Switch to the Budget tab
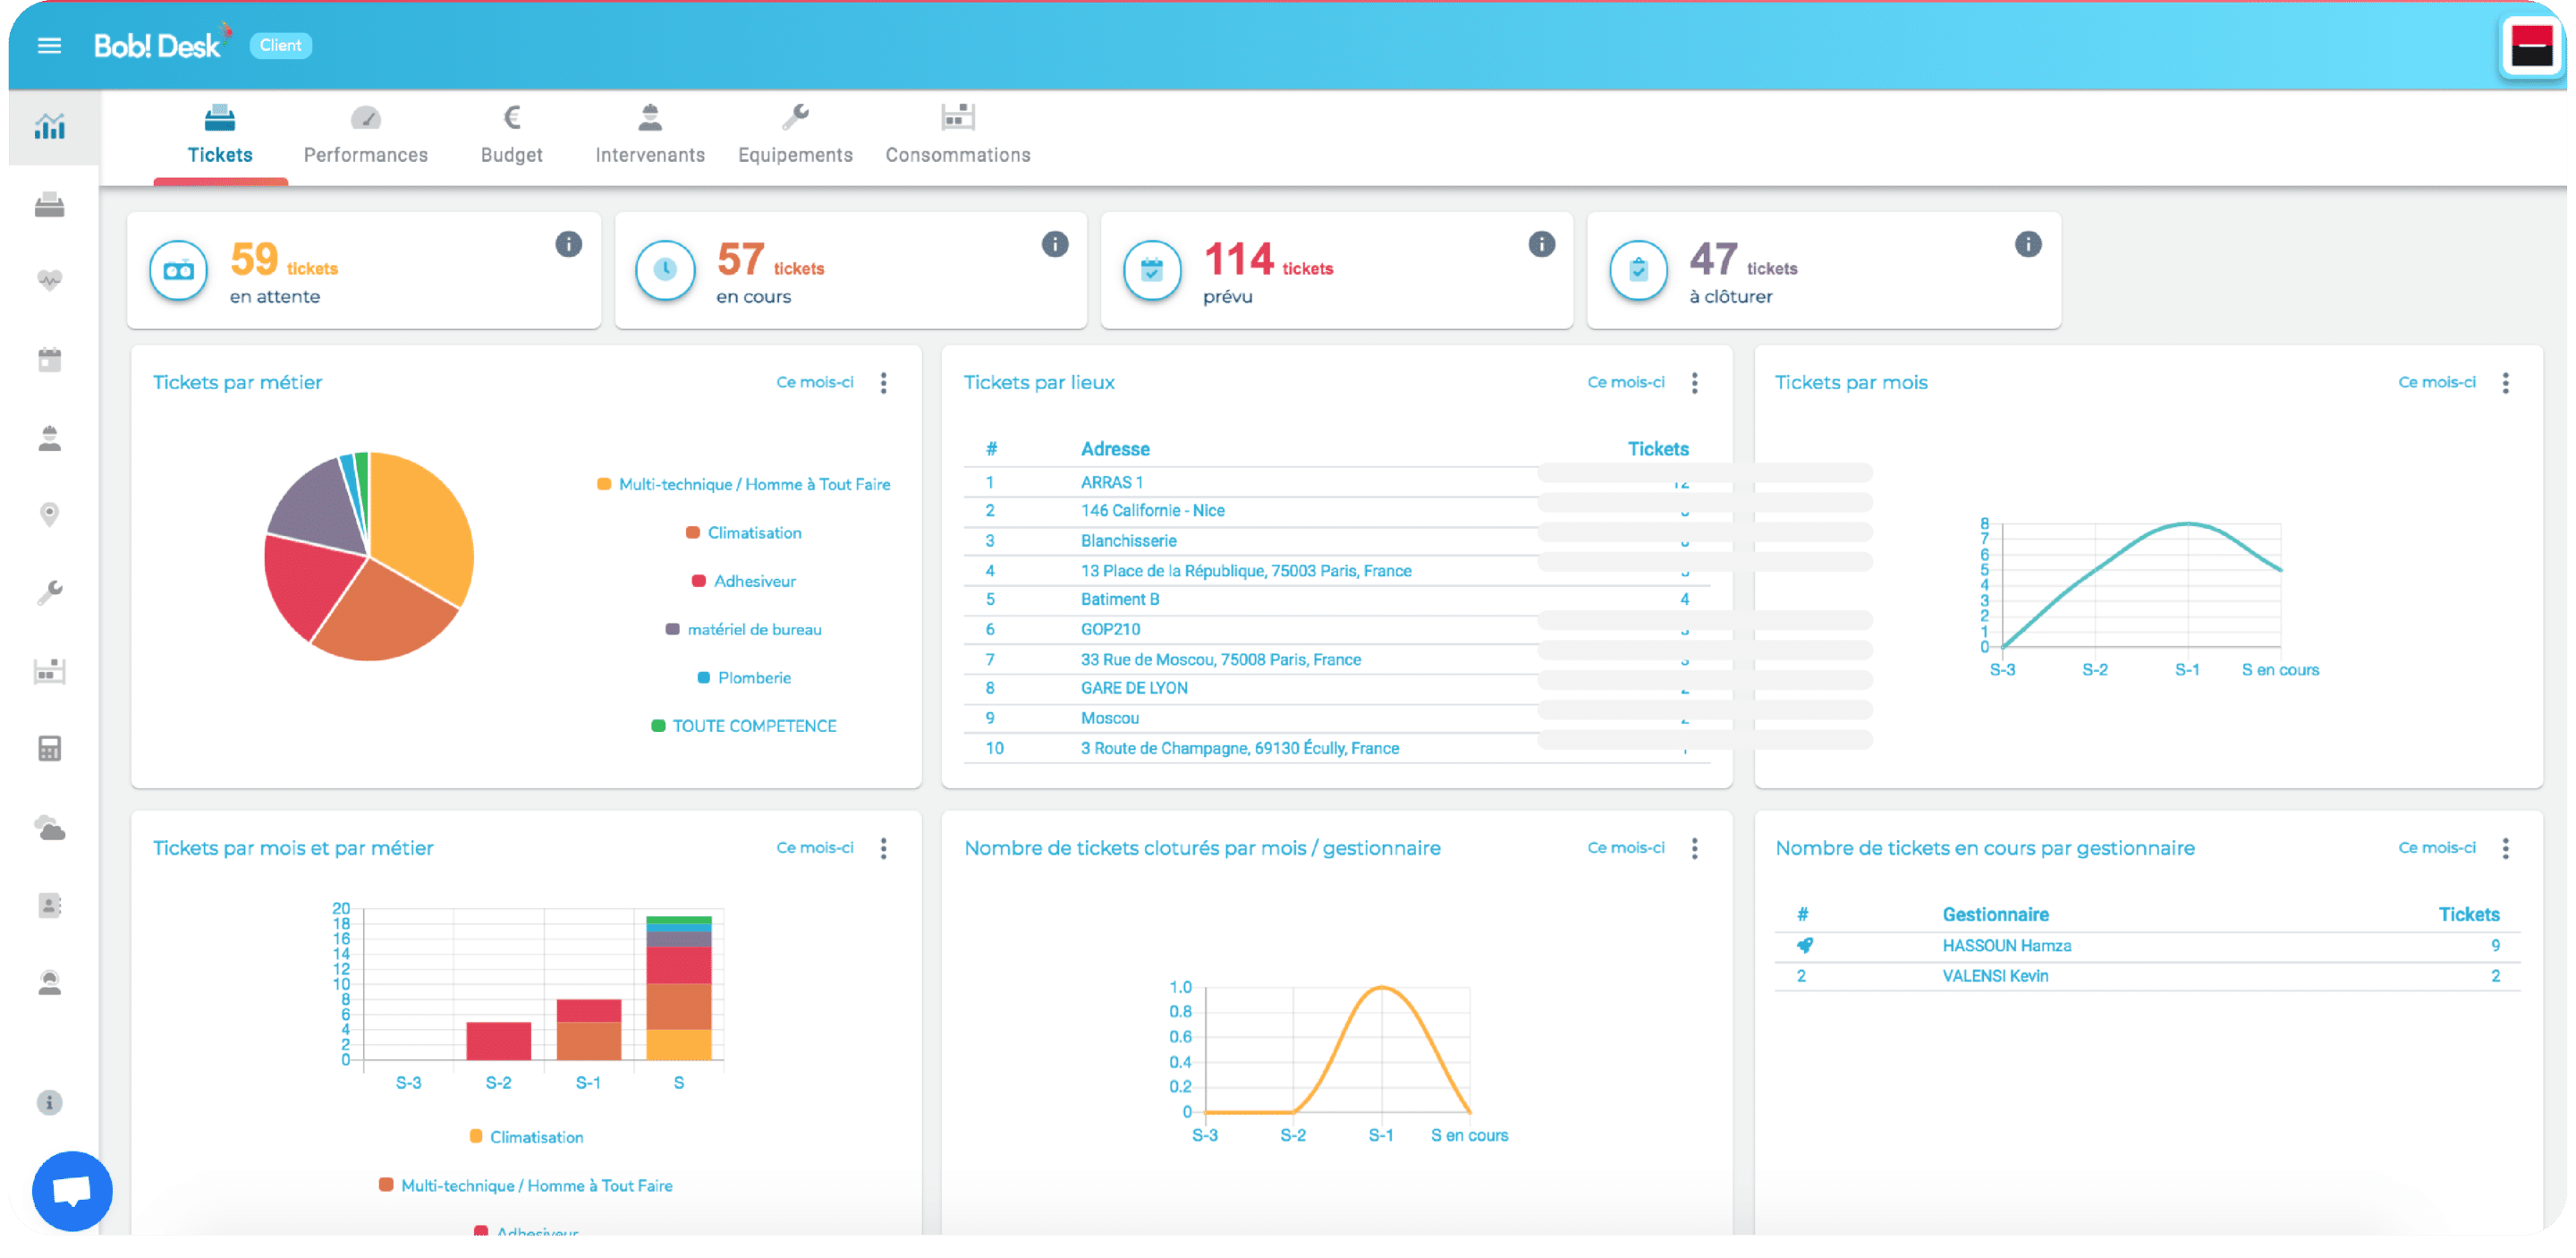This screenshot has height=1258, width=2576. (x=512, y=135)
